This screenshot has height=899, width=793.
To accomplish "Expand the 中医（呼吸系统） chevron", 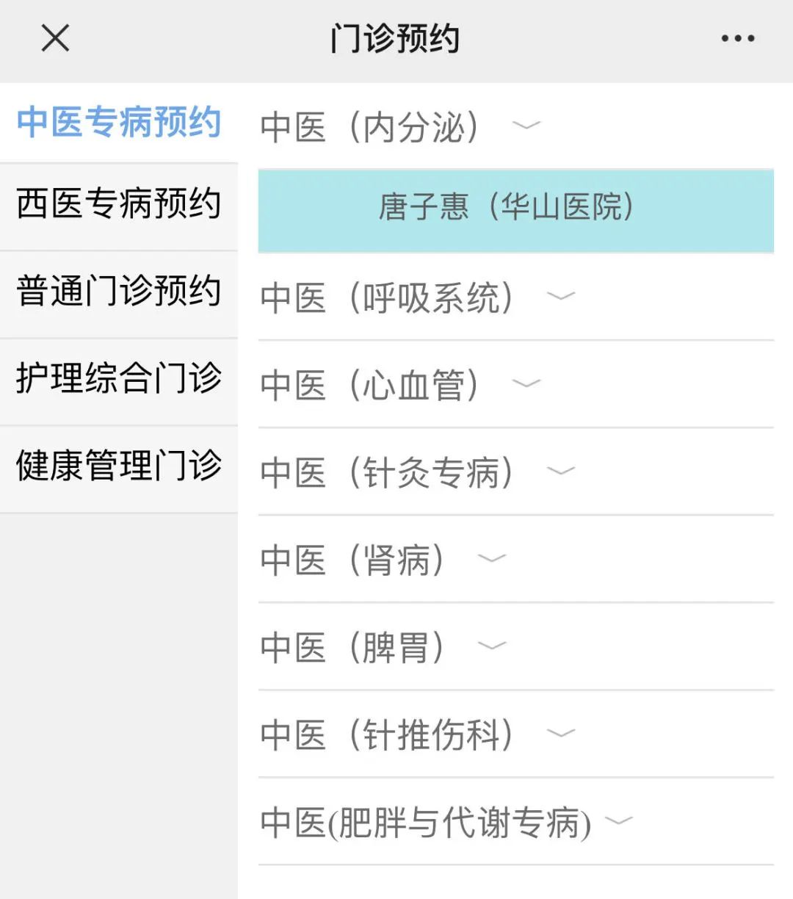I will pos(561,296).
